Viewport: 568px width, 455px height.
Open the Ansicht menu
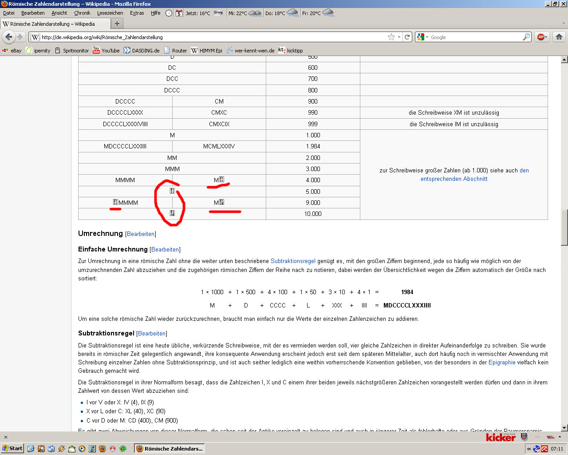coord(59,13)
